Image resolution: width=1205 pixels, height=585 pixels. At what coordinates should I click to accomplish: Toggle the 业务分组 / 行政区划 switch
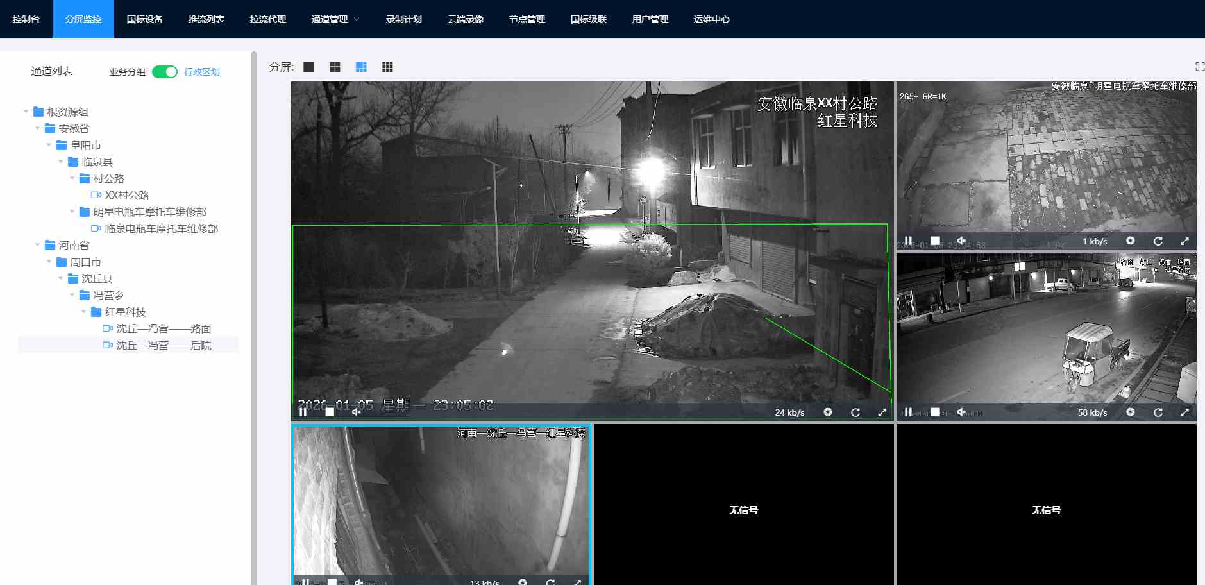(x=165, y=72)
